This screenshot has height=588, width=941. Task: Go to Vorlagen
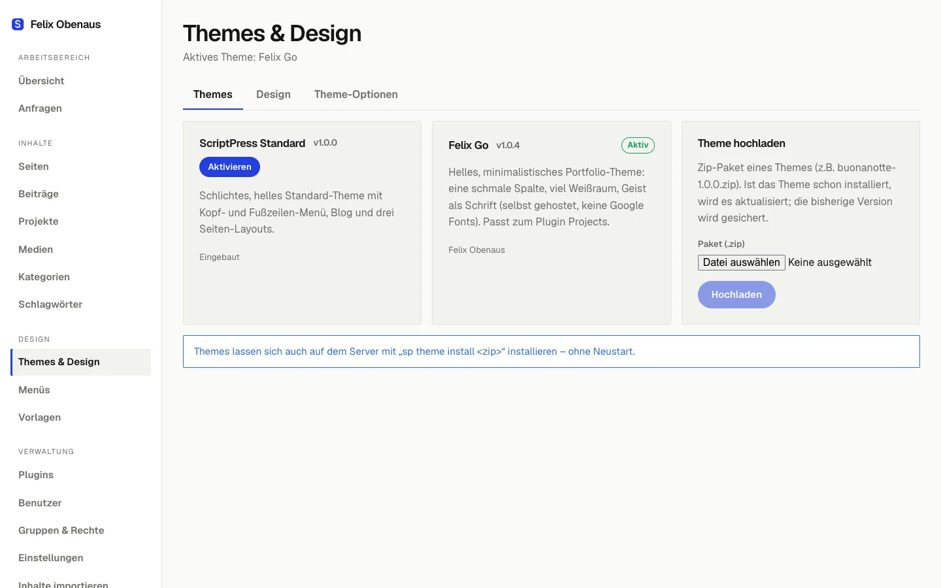(80, 417)
